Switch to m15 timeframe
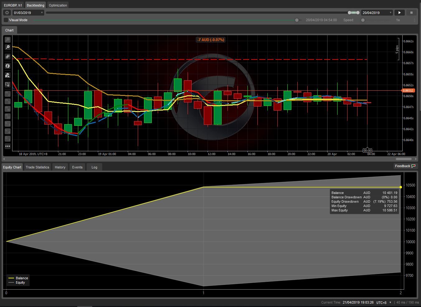Image resolution: width=421 pixels, height=307 pixels. pos(7,109)
